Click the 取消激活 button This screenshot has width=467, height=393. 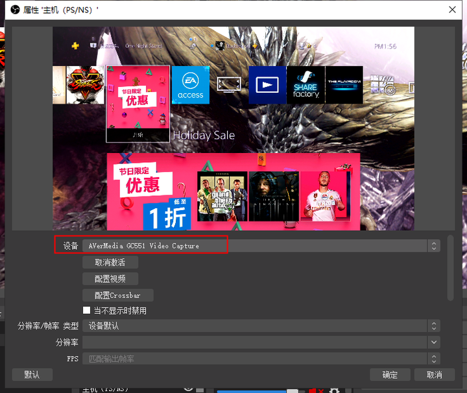click(x=110, y=262)
